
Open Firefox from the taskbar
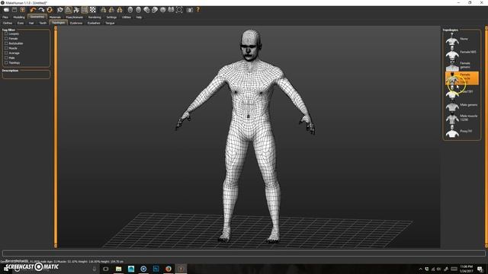coord(169,269)
